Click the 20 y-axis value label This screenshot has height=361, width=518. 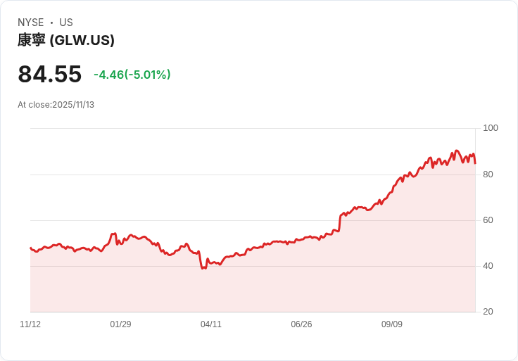(x=488, y=312)
